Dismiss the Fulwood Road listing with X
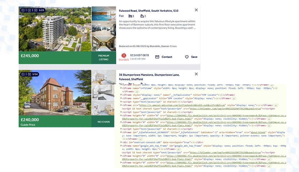Viewport: 299px width, 172px height. [x=196, y=10]
